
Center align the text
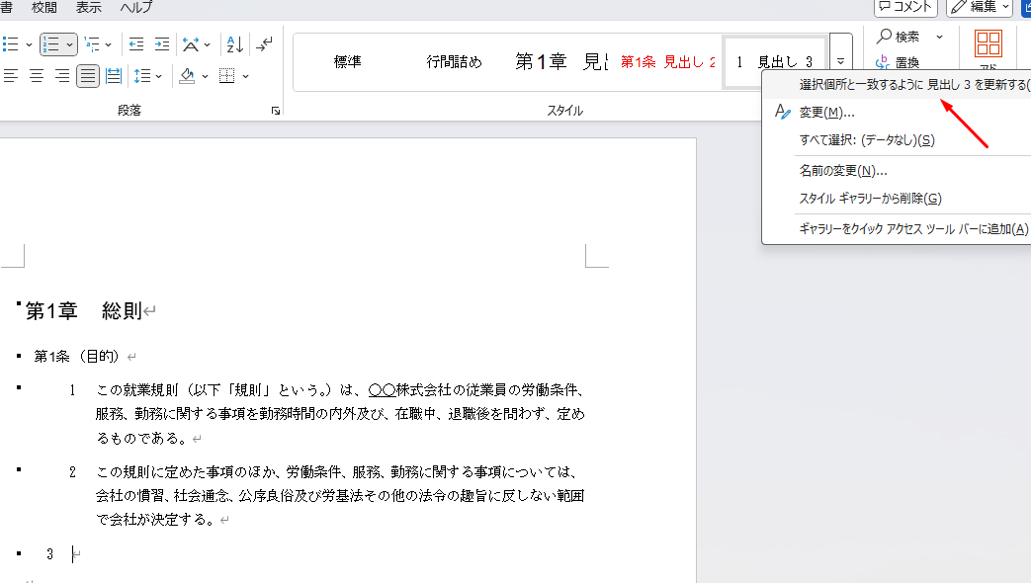click(37, 76)
